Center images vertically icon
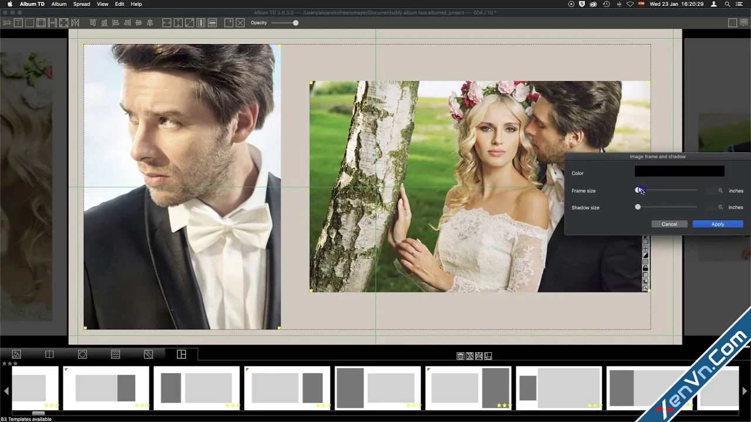This screenshot has width=751, height=422. click(150, 23)
